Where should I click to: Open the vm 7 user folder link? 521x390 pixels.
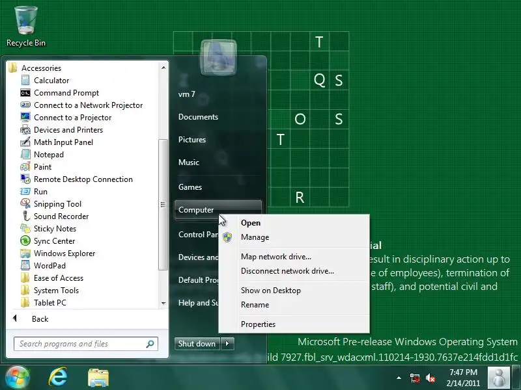[x=186, y=94]
